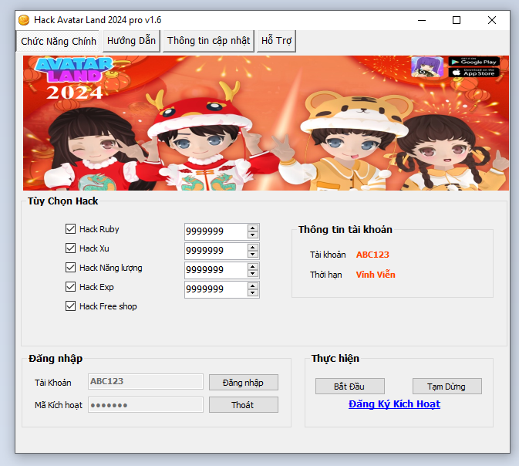
Task: Click the purple-haired avatar game icon
Action: coord(427,67)
